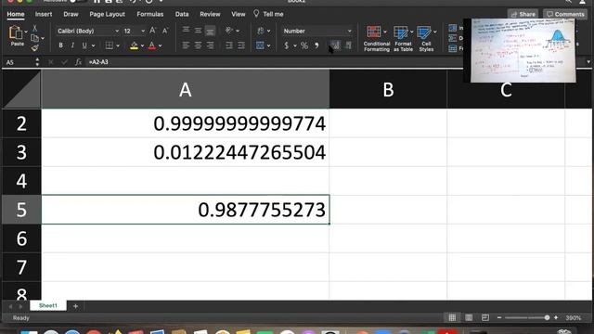Image resolution: width=594 pixels, height=334 pixels.
Task: Click the Merge and Center icon
Action: point(260,45)
